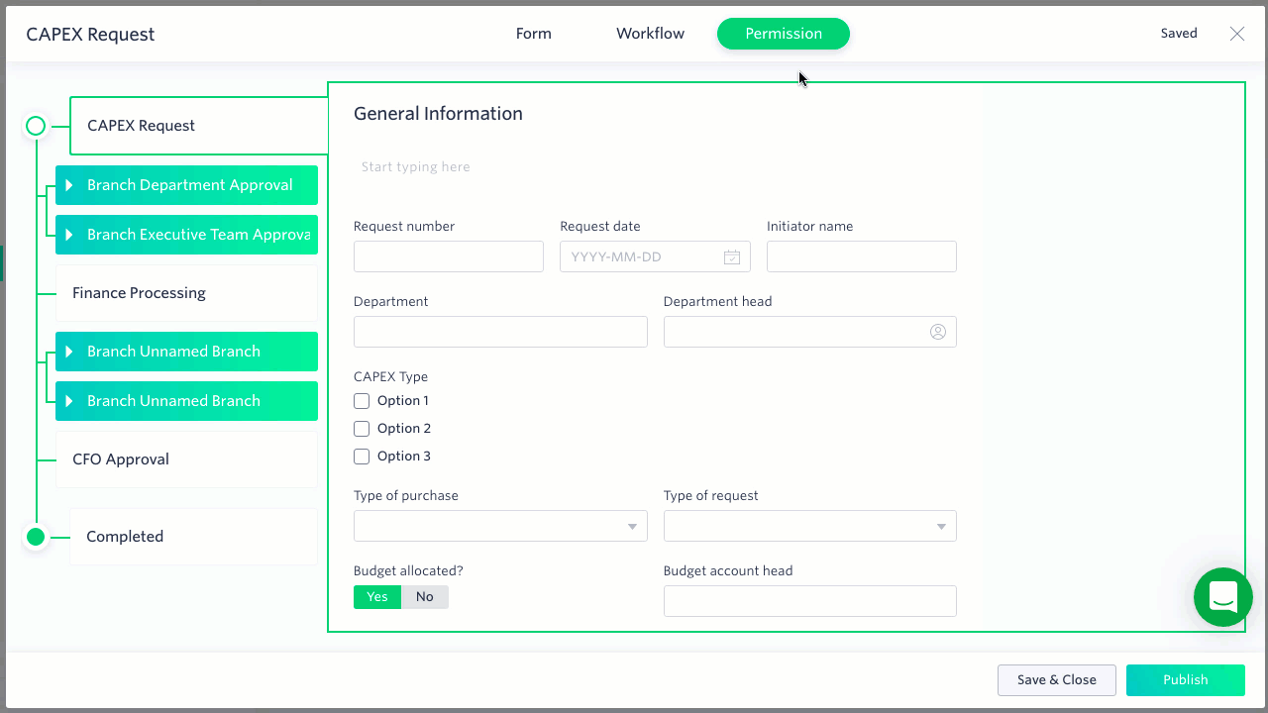1268x713 pixels.
Task: Click the Publish button
Action: click(1186, 680)
